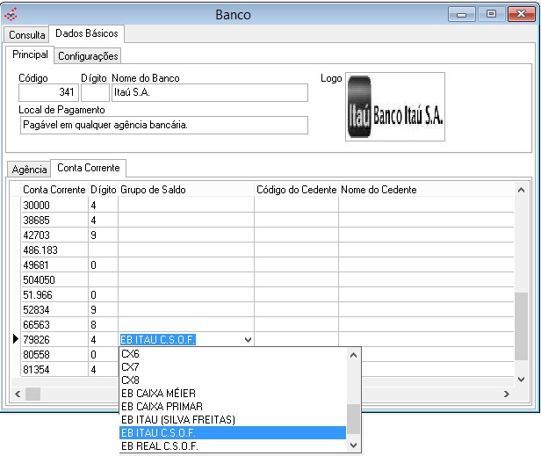Click the dropdown list scroll-down arrow
541x456 pixels.
tap(354, 445)
